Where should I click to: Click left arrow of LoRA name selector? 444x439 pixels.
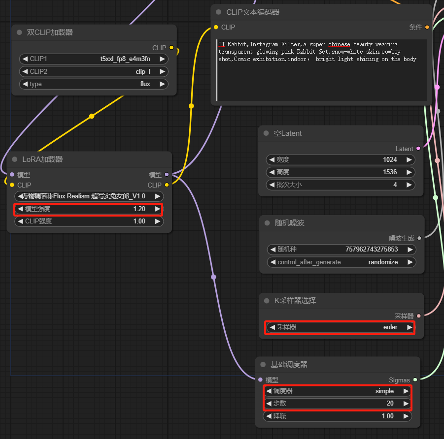pos(20,196)
